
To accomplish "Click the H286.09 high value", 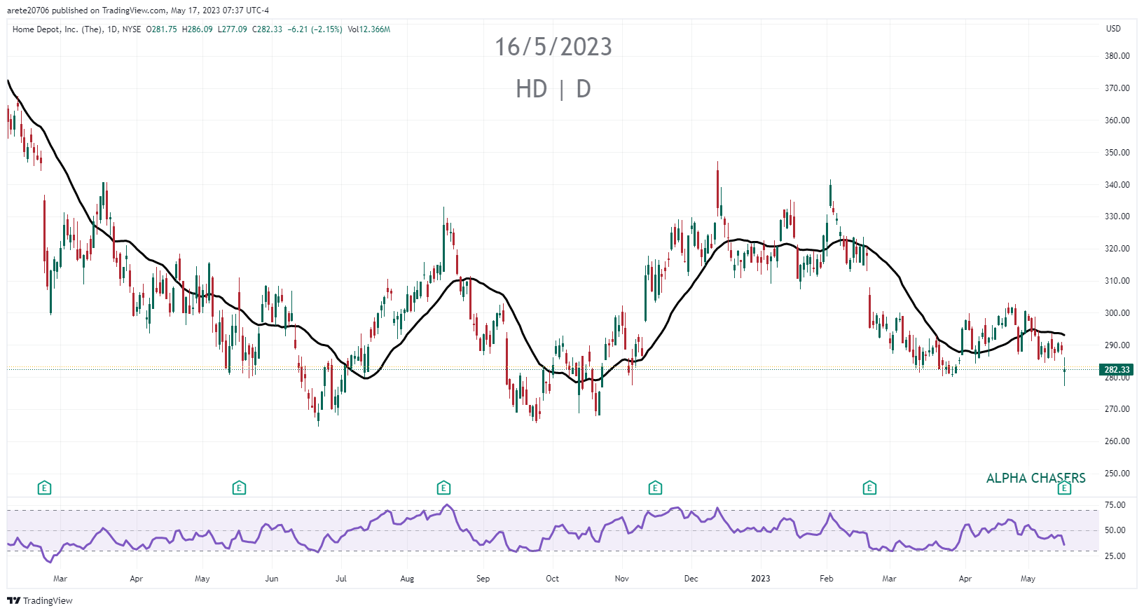I will pos(197,29).
